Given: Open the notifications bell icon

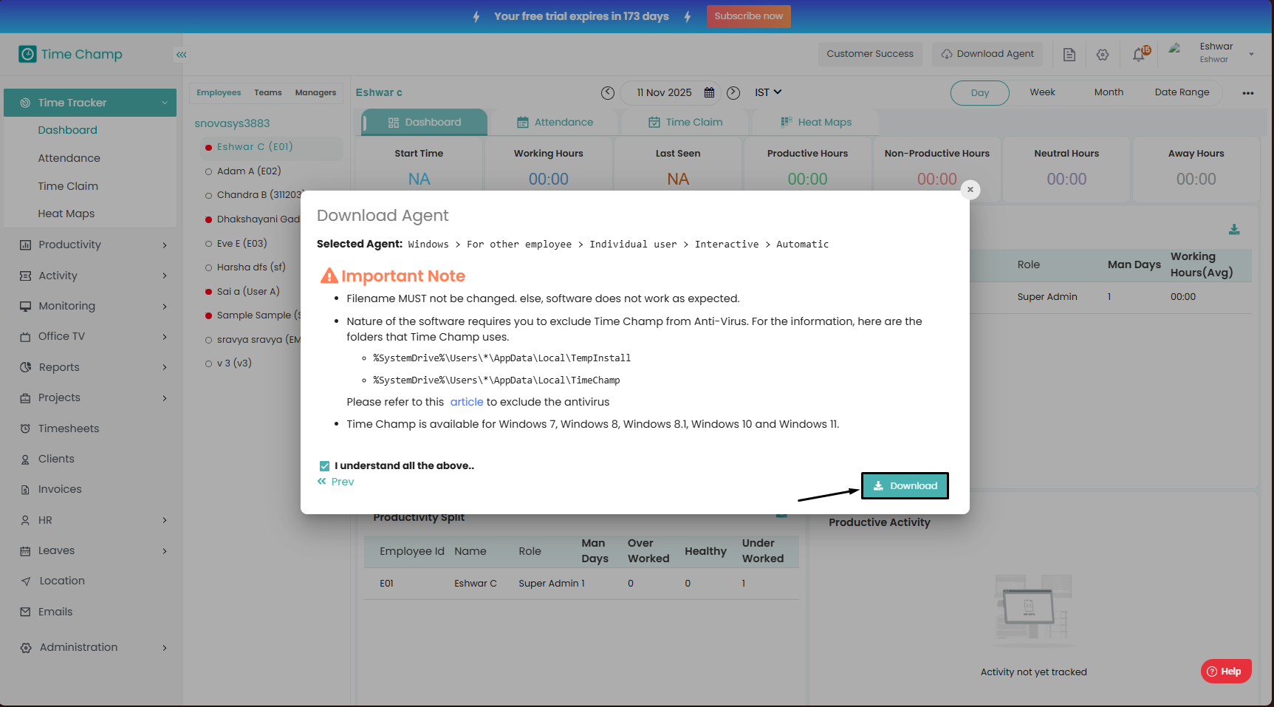Looking at the screenshot, I should tap(1140, 54).
